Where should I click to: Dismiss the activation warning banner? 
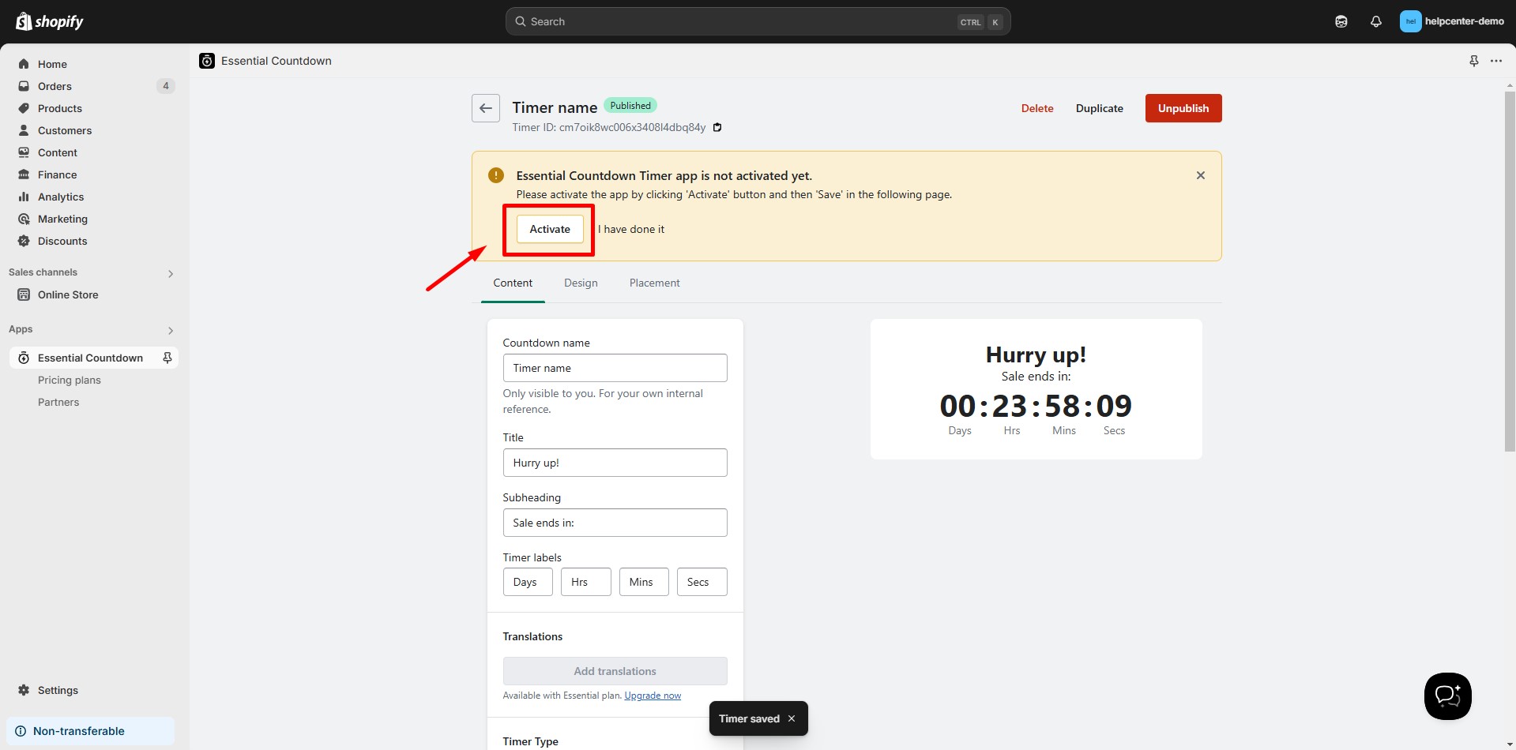point(1201,175)
